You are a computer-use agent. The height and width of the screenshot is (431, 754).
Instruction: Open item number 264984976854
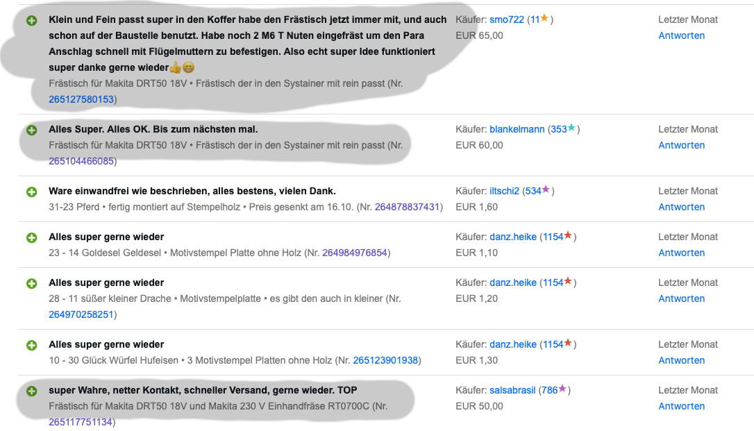(x=354, y=253)
